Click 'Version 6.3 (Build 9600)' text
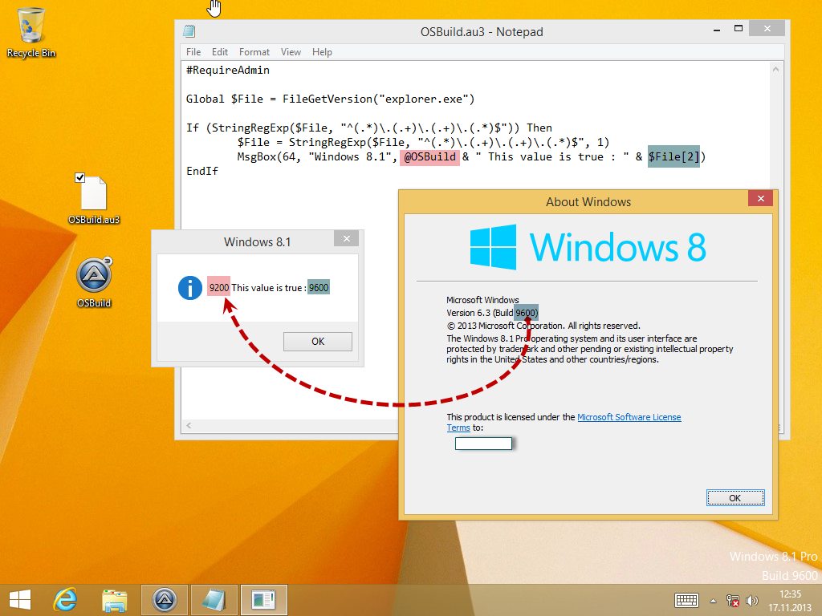 [492, 313]
